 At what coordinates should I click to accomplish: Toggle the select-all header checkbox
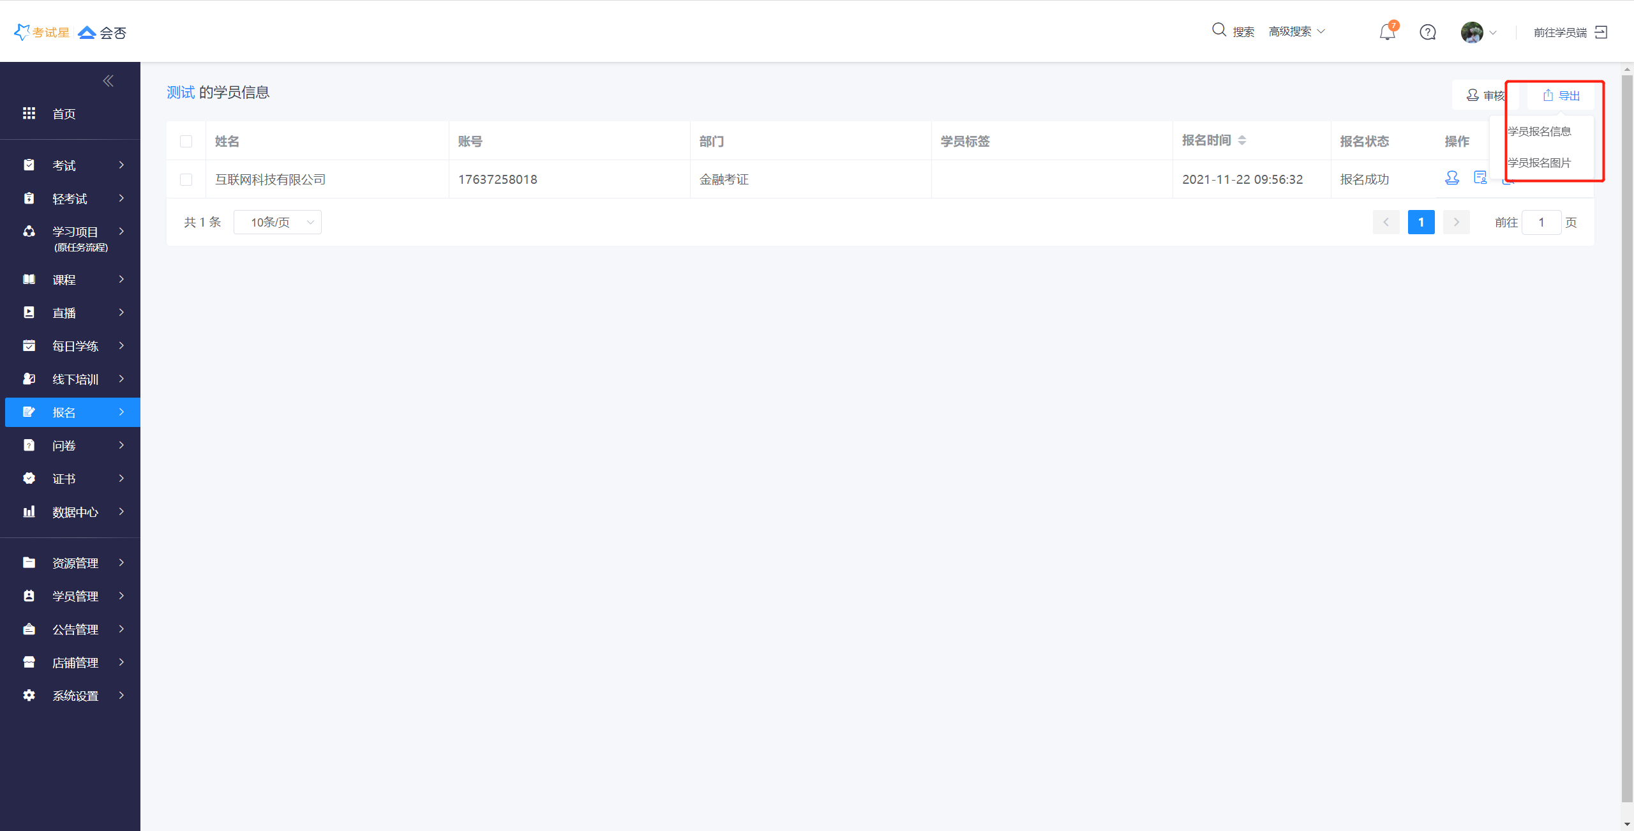186,141
